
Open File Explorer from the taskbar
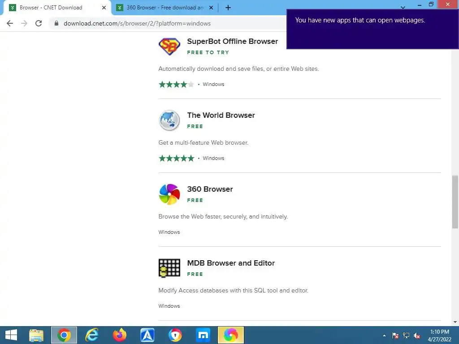tap(36, 335)
